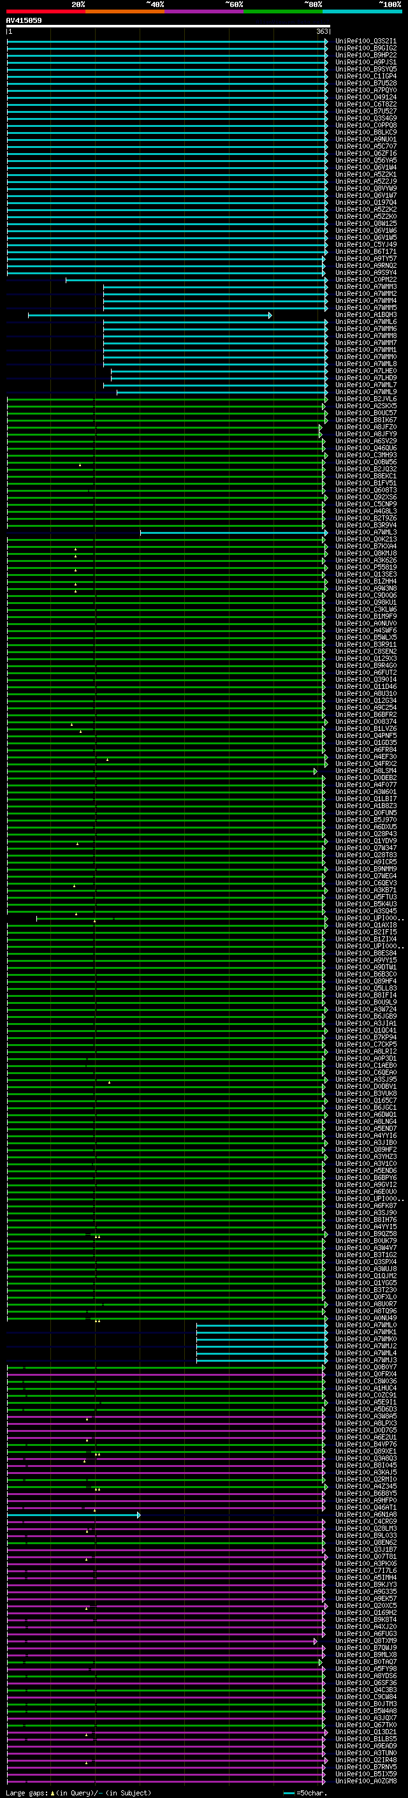
Task: Open hit UniRef100_B9GIG2
Action: point(366,48)
